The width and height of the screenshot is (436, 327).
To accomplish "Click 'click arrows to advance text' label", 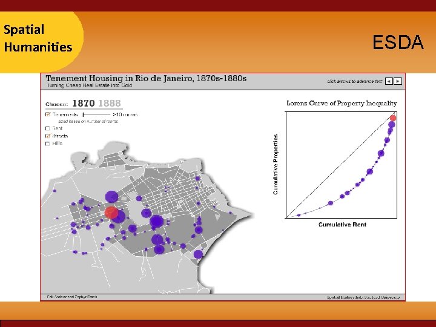I will pos(355,82).
